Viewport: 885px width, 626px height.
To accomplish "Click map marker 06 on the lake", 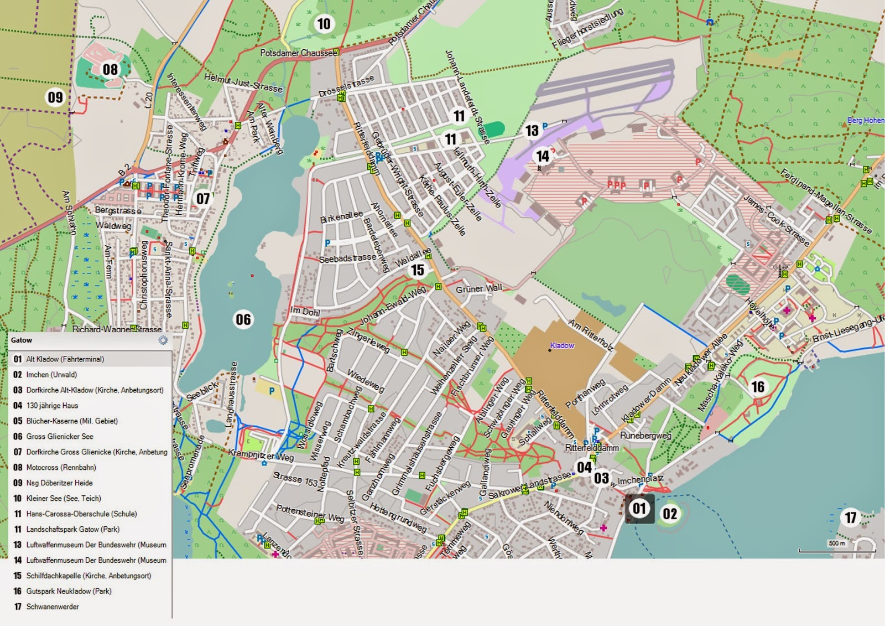I will pyautogui.click(x=243, y=319).
